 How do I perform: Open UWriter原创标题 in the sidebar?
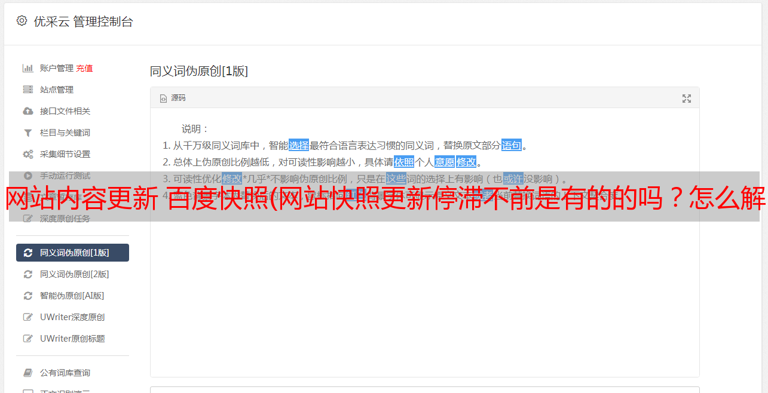[x=72, y=339]
